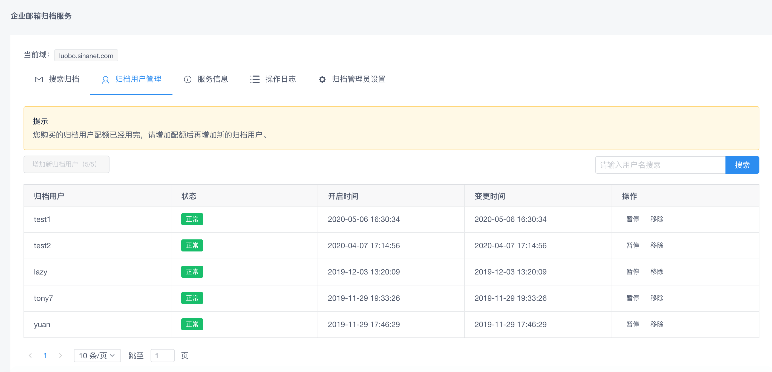Go to next page arrow

[61, 356]
